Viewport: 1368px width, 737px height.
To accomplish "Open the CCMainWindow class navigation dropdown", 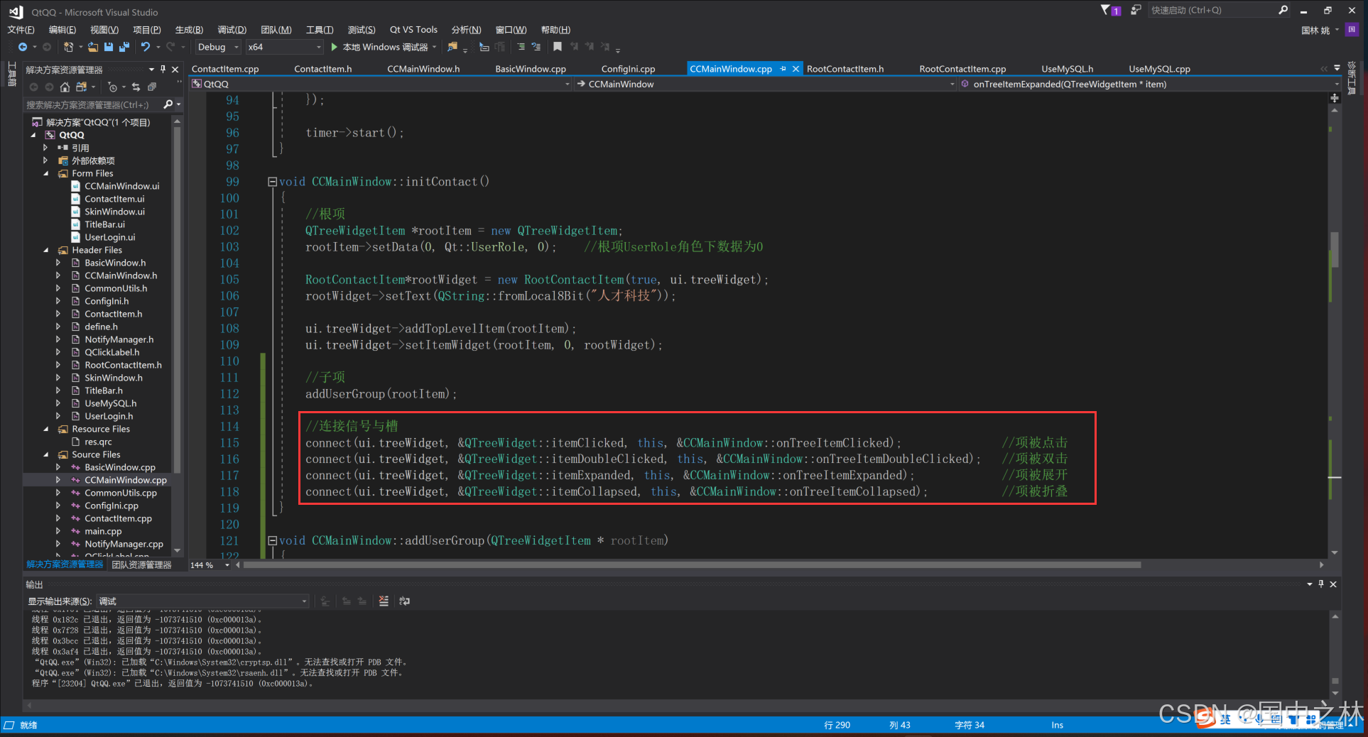I will [766, 84].
